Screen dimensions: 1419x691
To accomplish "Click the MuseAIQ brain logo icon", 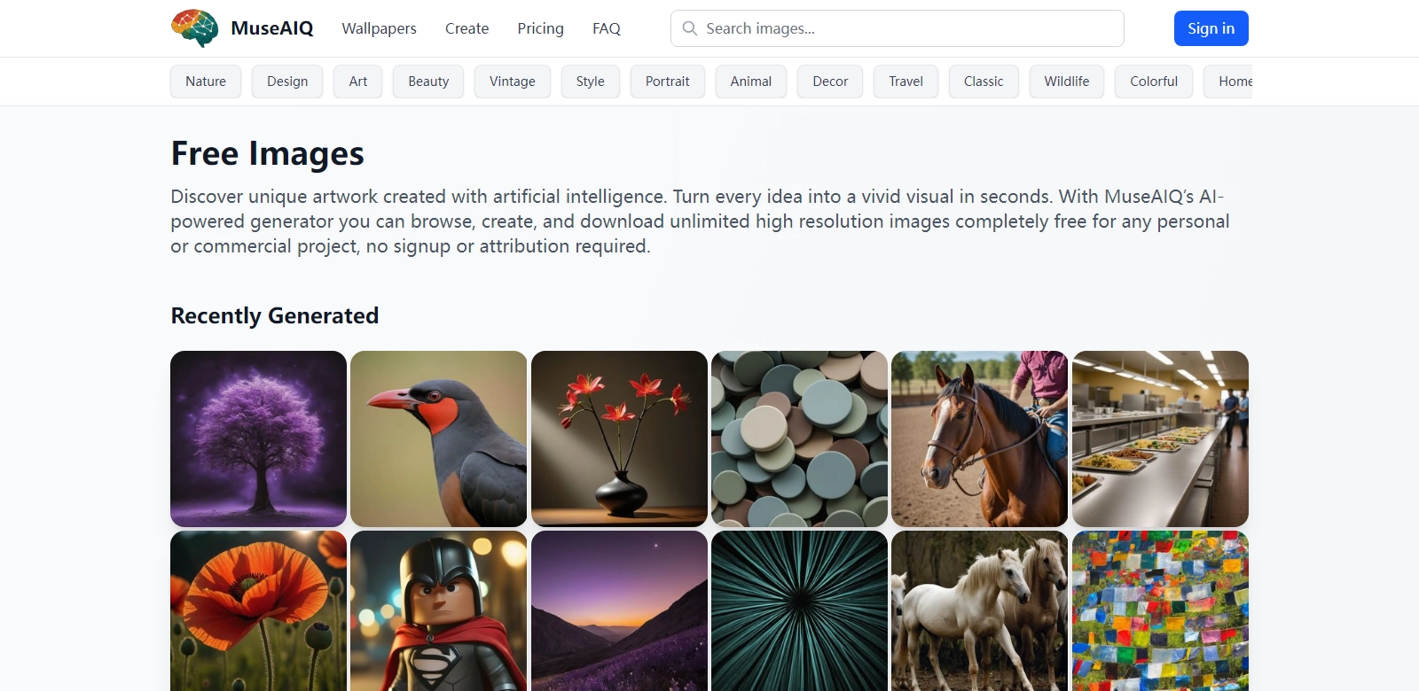I will click(195, 28).
